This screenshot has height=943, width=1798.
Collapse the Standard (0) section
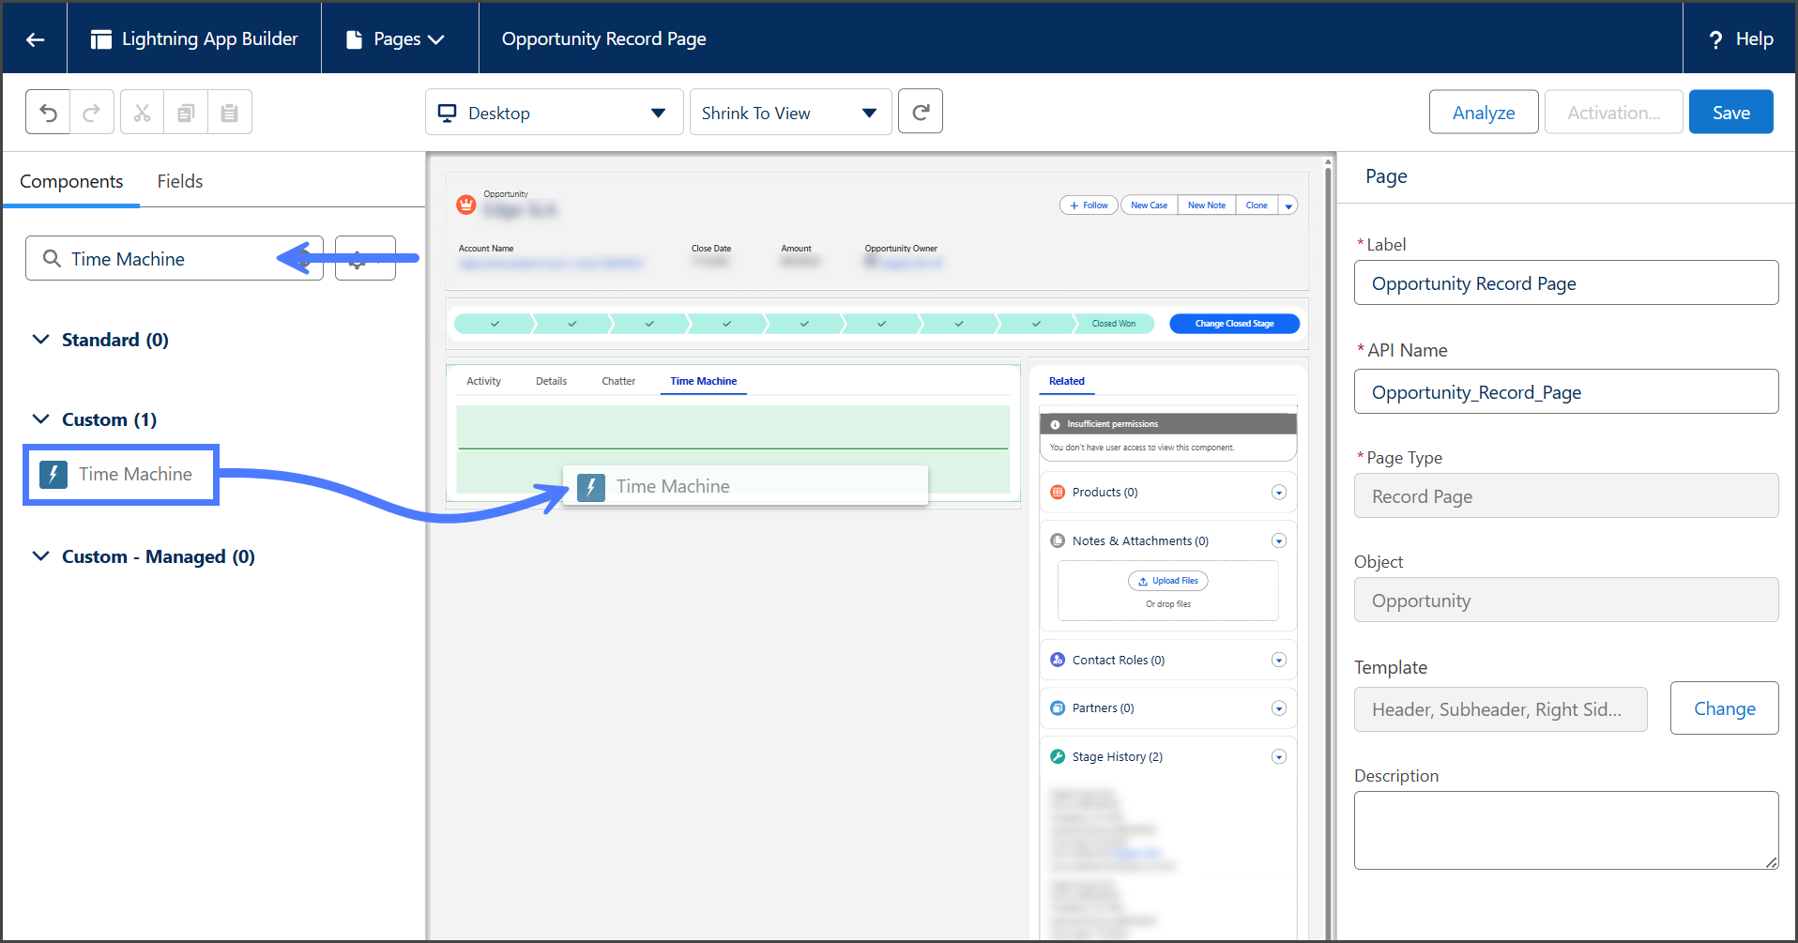click(41, 340)
